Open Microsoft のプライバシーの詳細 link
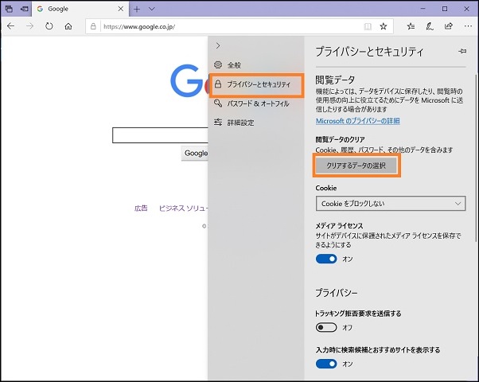479x382 pixels. tap(357, 121)
